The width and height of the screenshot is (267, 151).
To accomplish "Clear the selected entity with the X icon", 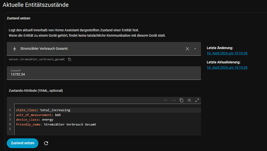I will tap(187, 49).
